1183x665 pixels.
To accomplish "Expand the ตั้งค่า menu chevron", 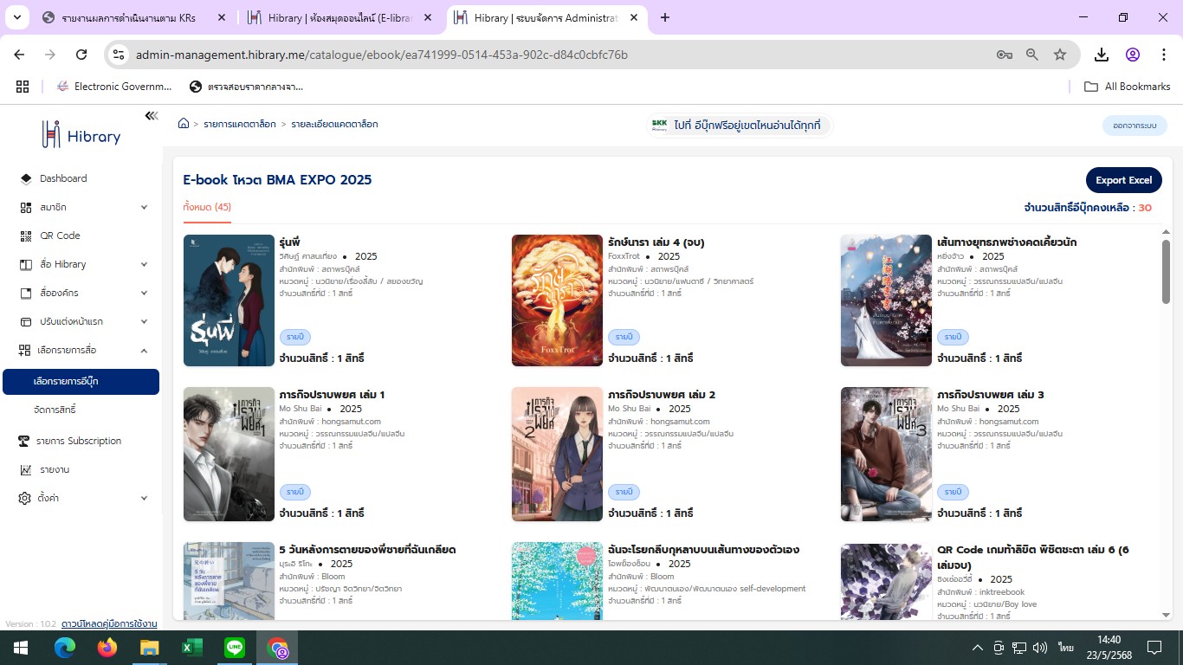I will [144, 498].
